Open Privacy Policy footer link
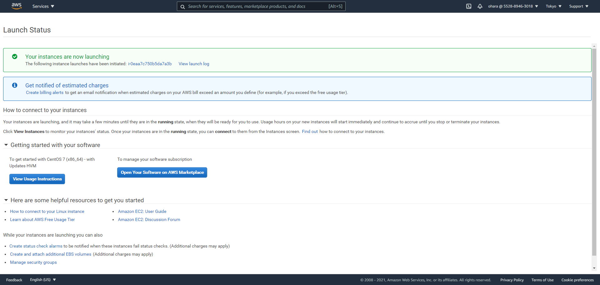600x285 pixels. (512, 280)
